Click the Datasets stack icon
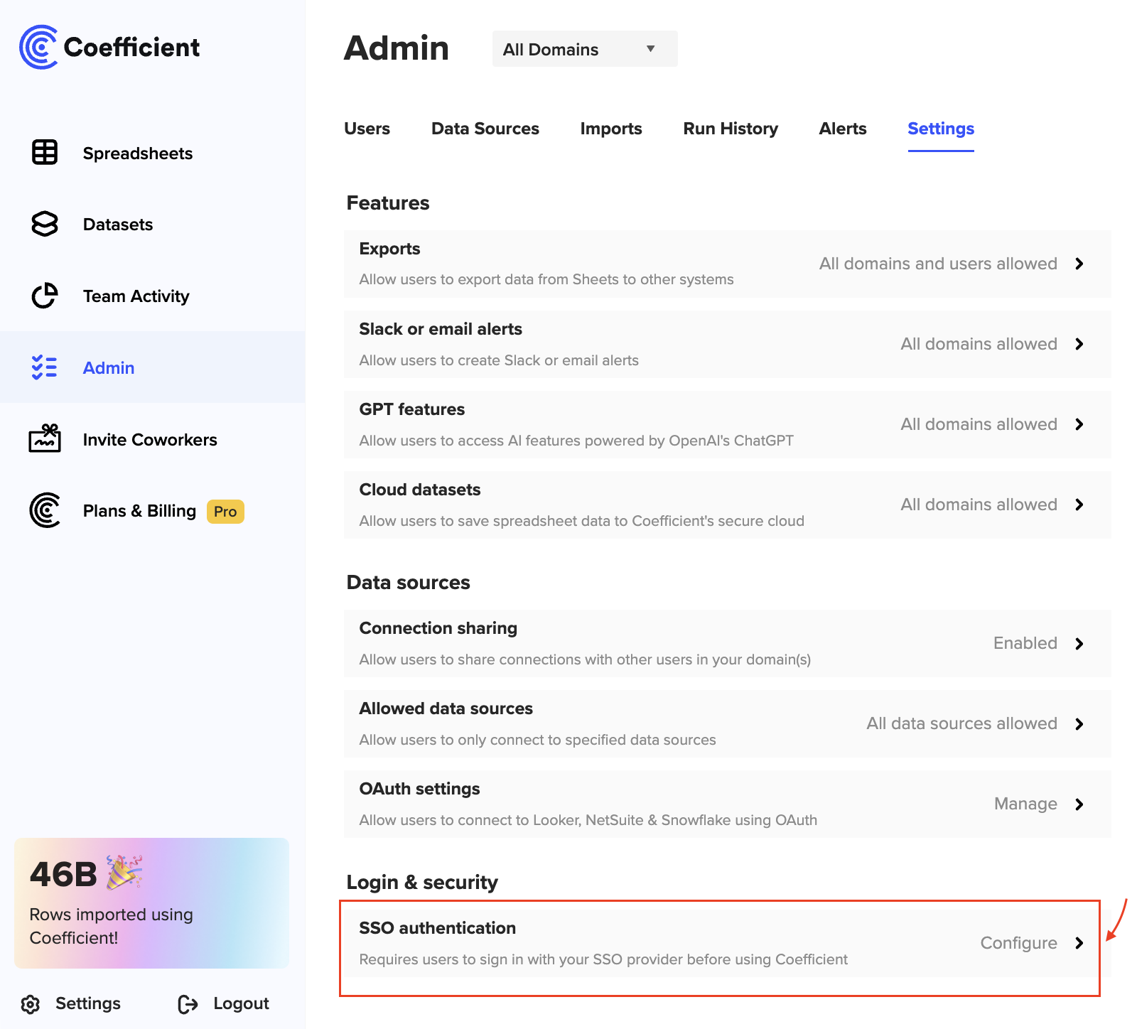The width and height of the screenshot is (1137, 1029). [45, 225]
